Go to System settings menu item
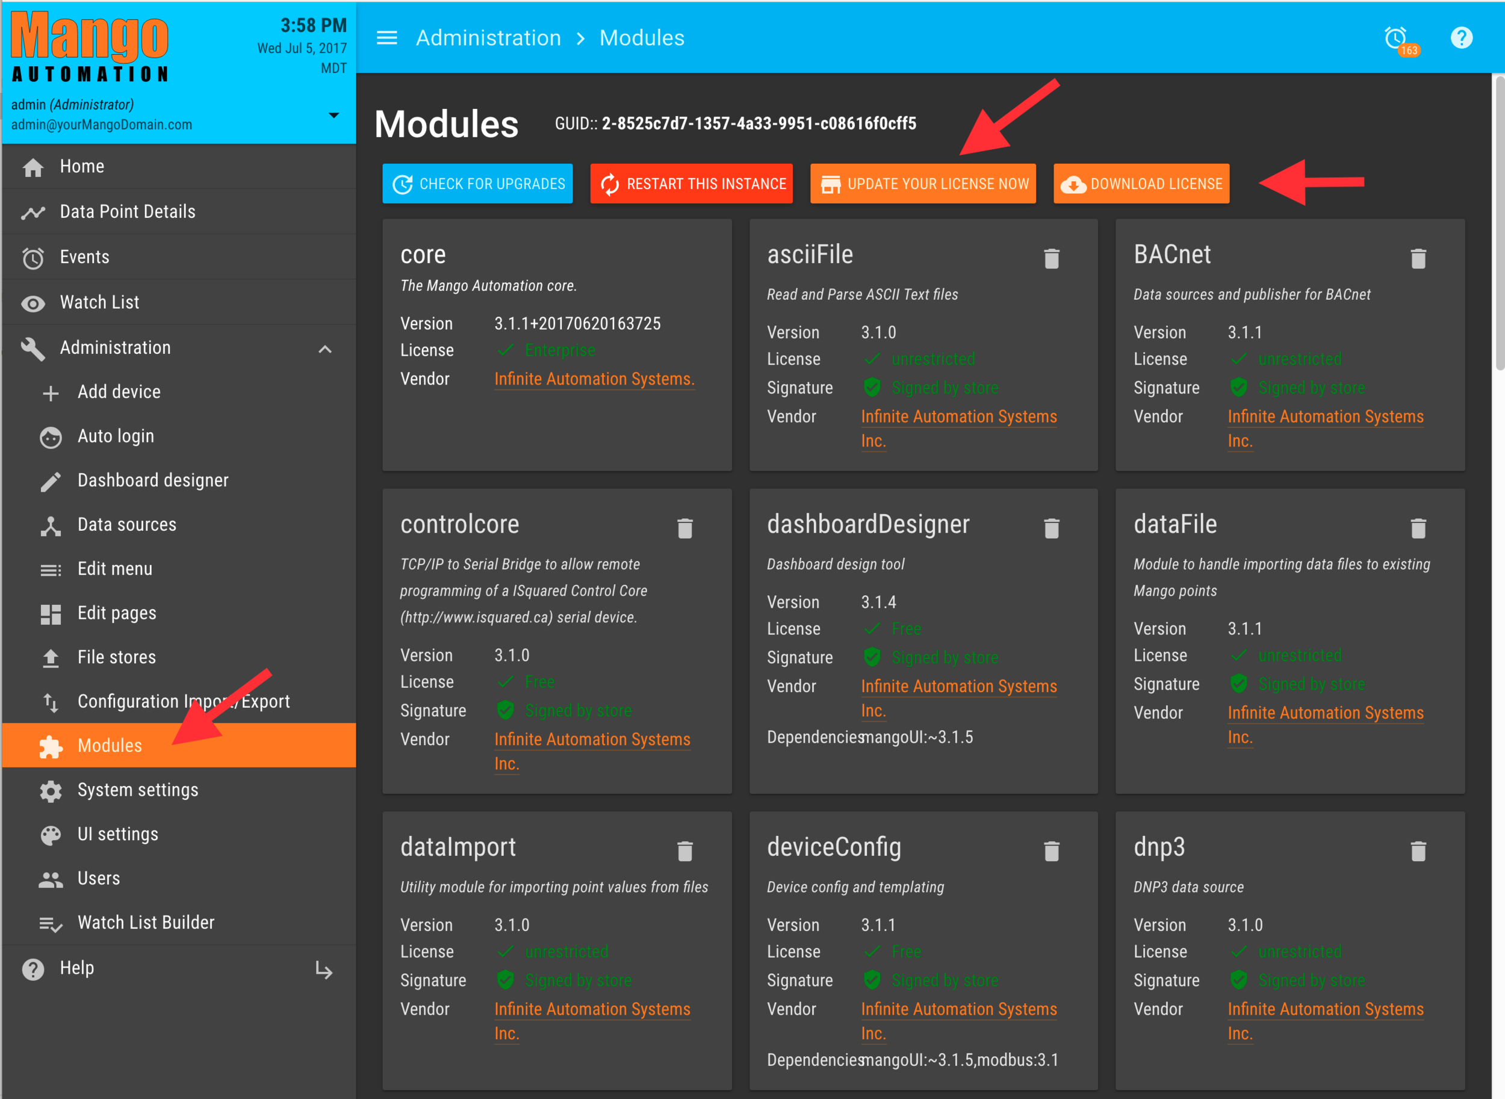The width and height of the screenshot is (1505, 1099). 138,790
